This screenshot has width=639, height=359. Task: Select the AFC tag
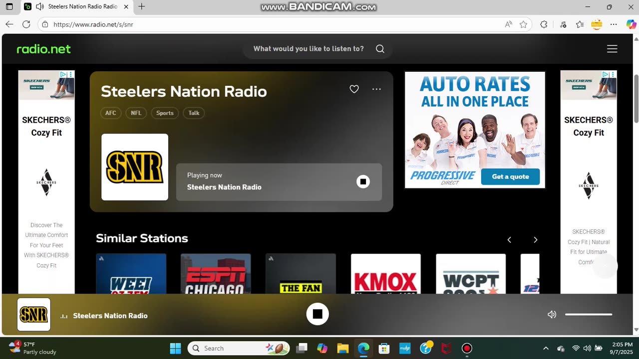point(110,113)
